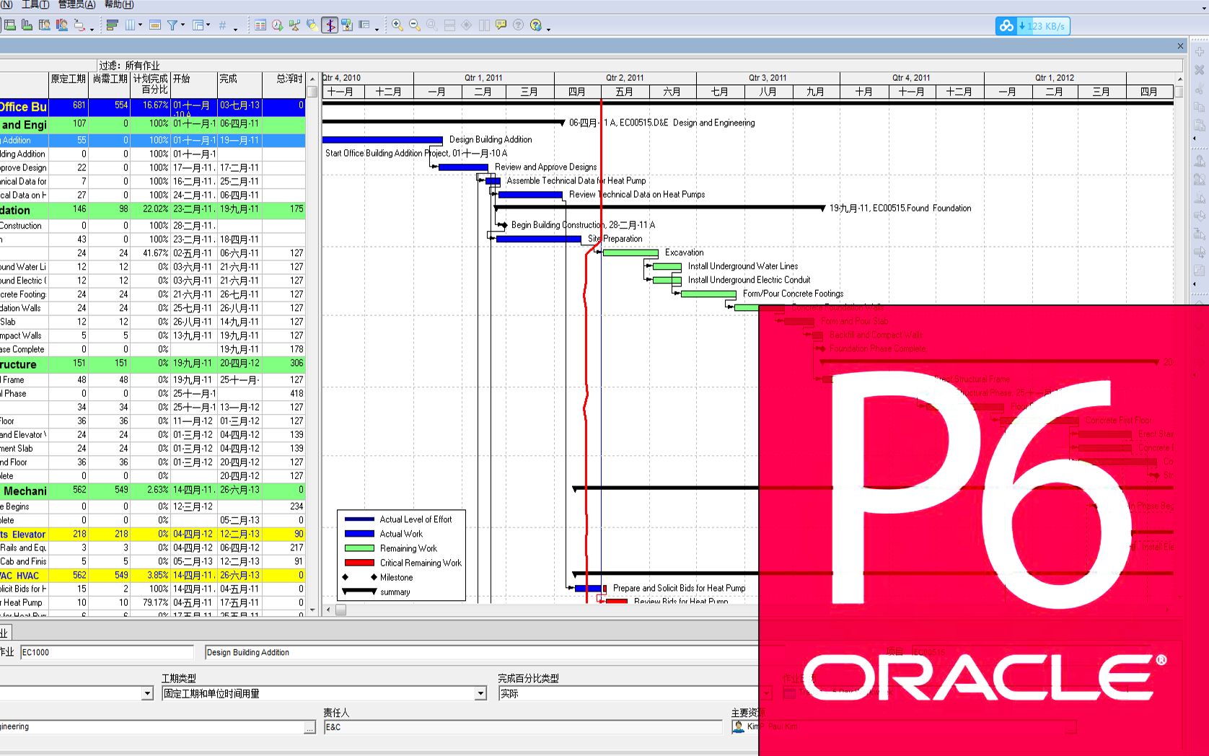Click the Delete X icon in right toolbar

click(x=1199, y=70)
